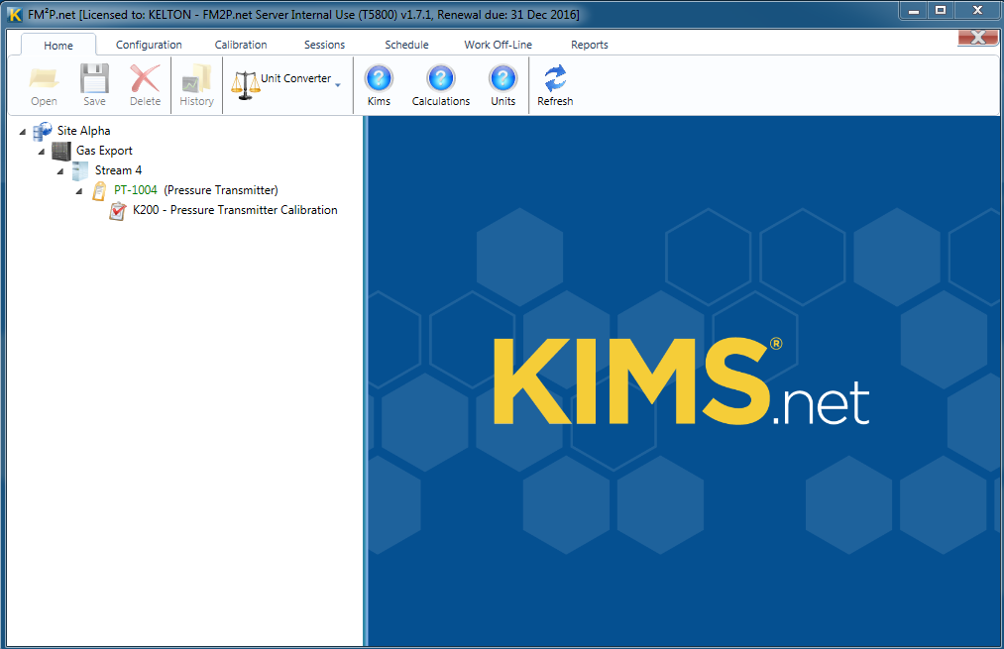
Task: Click the Refresh arrows icon
Action: pos(555,78)
